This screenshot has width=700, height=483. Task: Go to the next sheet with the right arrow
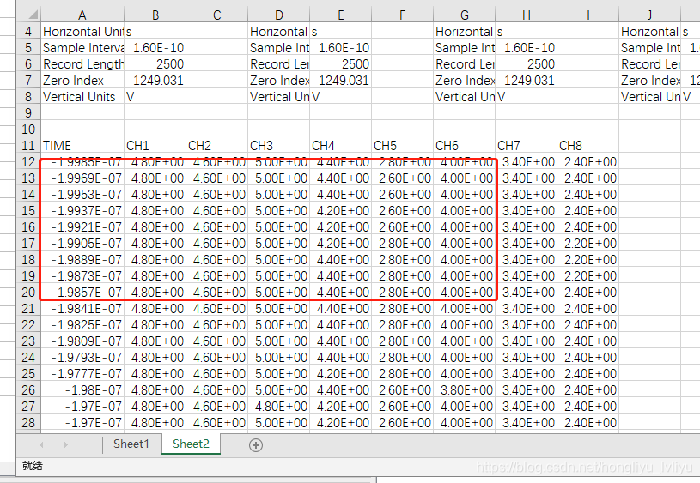[x=65, y=444]
